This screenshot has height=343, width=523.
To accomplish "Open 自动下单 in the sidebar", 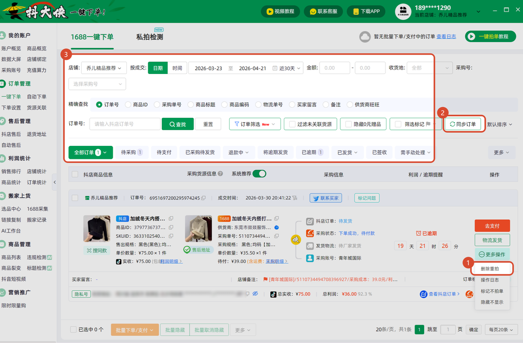I will [37, 97].
